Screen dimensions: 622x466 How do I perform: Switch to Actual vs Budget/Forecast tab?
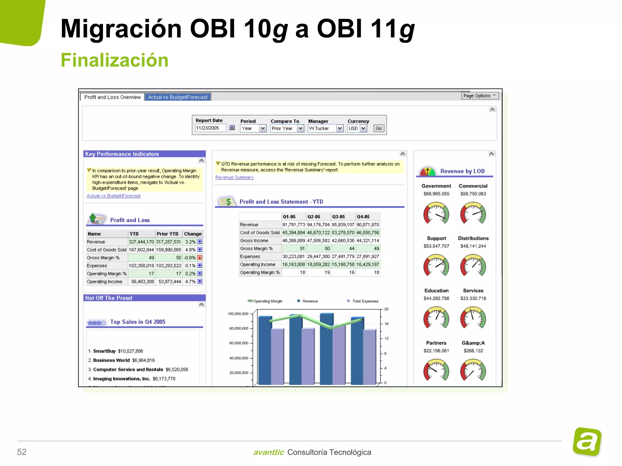point(178,97)
